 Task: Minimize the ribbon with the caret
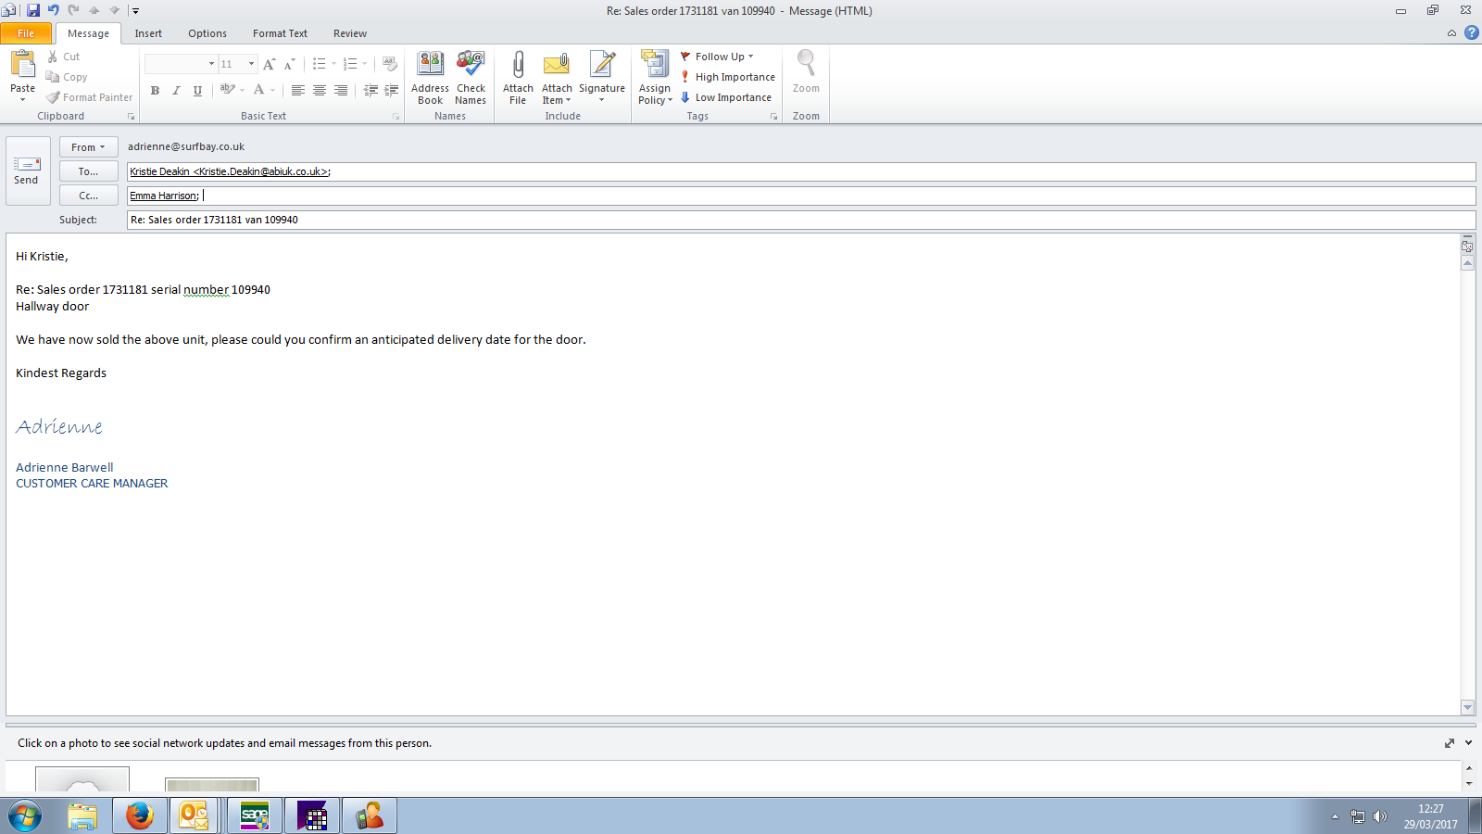(x=1451, y=33)
